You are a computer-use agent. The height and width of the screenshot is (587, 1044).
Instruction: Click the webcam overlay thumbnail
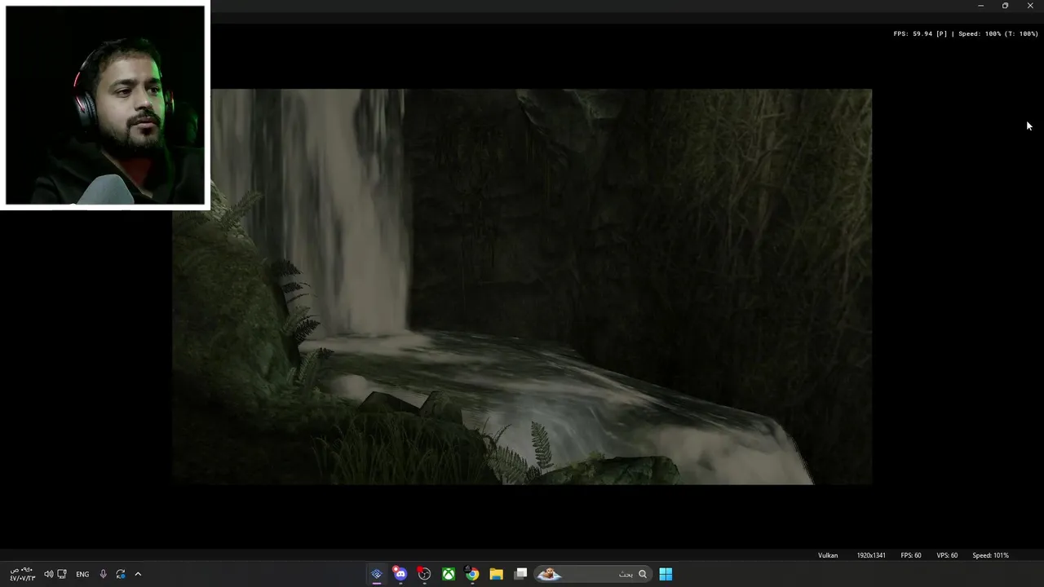pyautogui.click(x=105, y=105)
